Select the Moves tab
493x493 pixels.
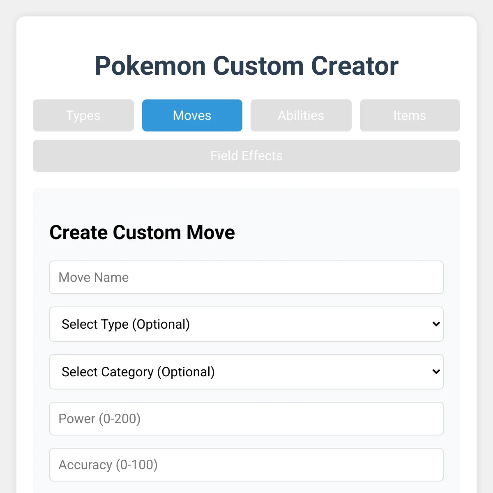pos(192,115)
